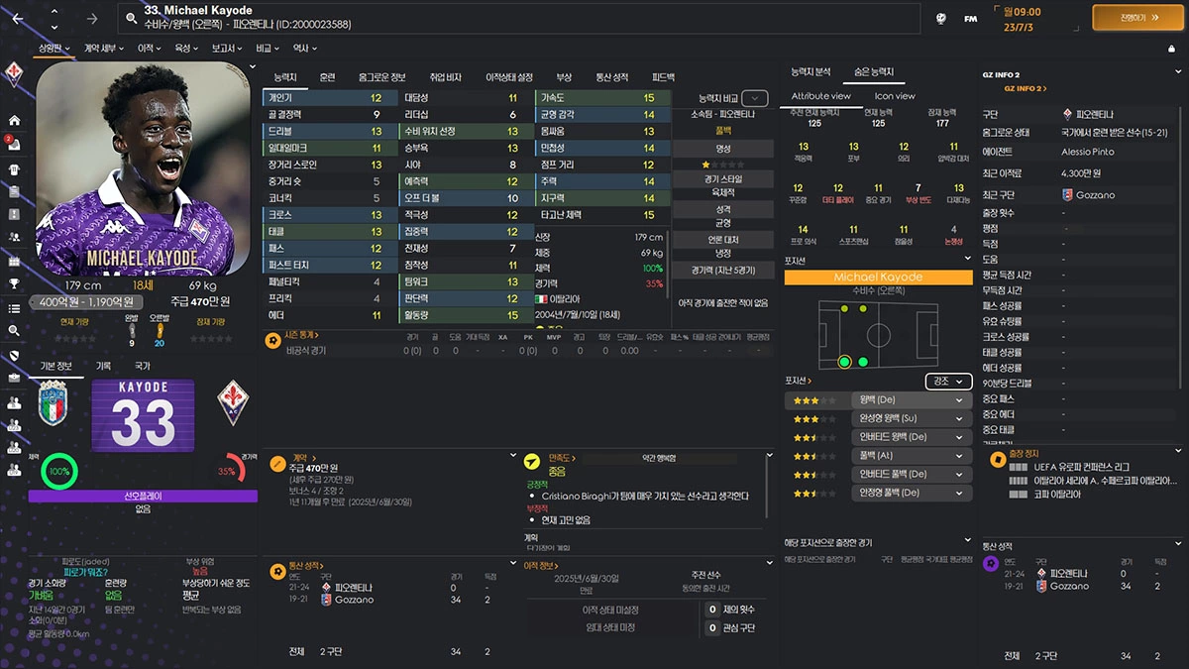Open the 국가 tab under the photo

click(x=143, y=366)
